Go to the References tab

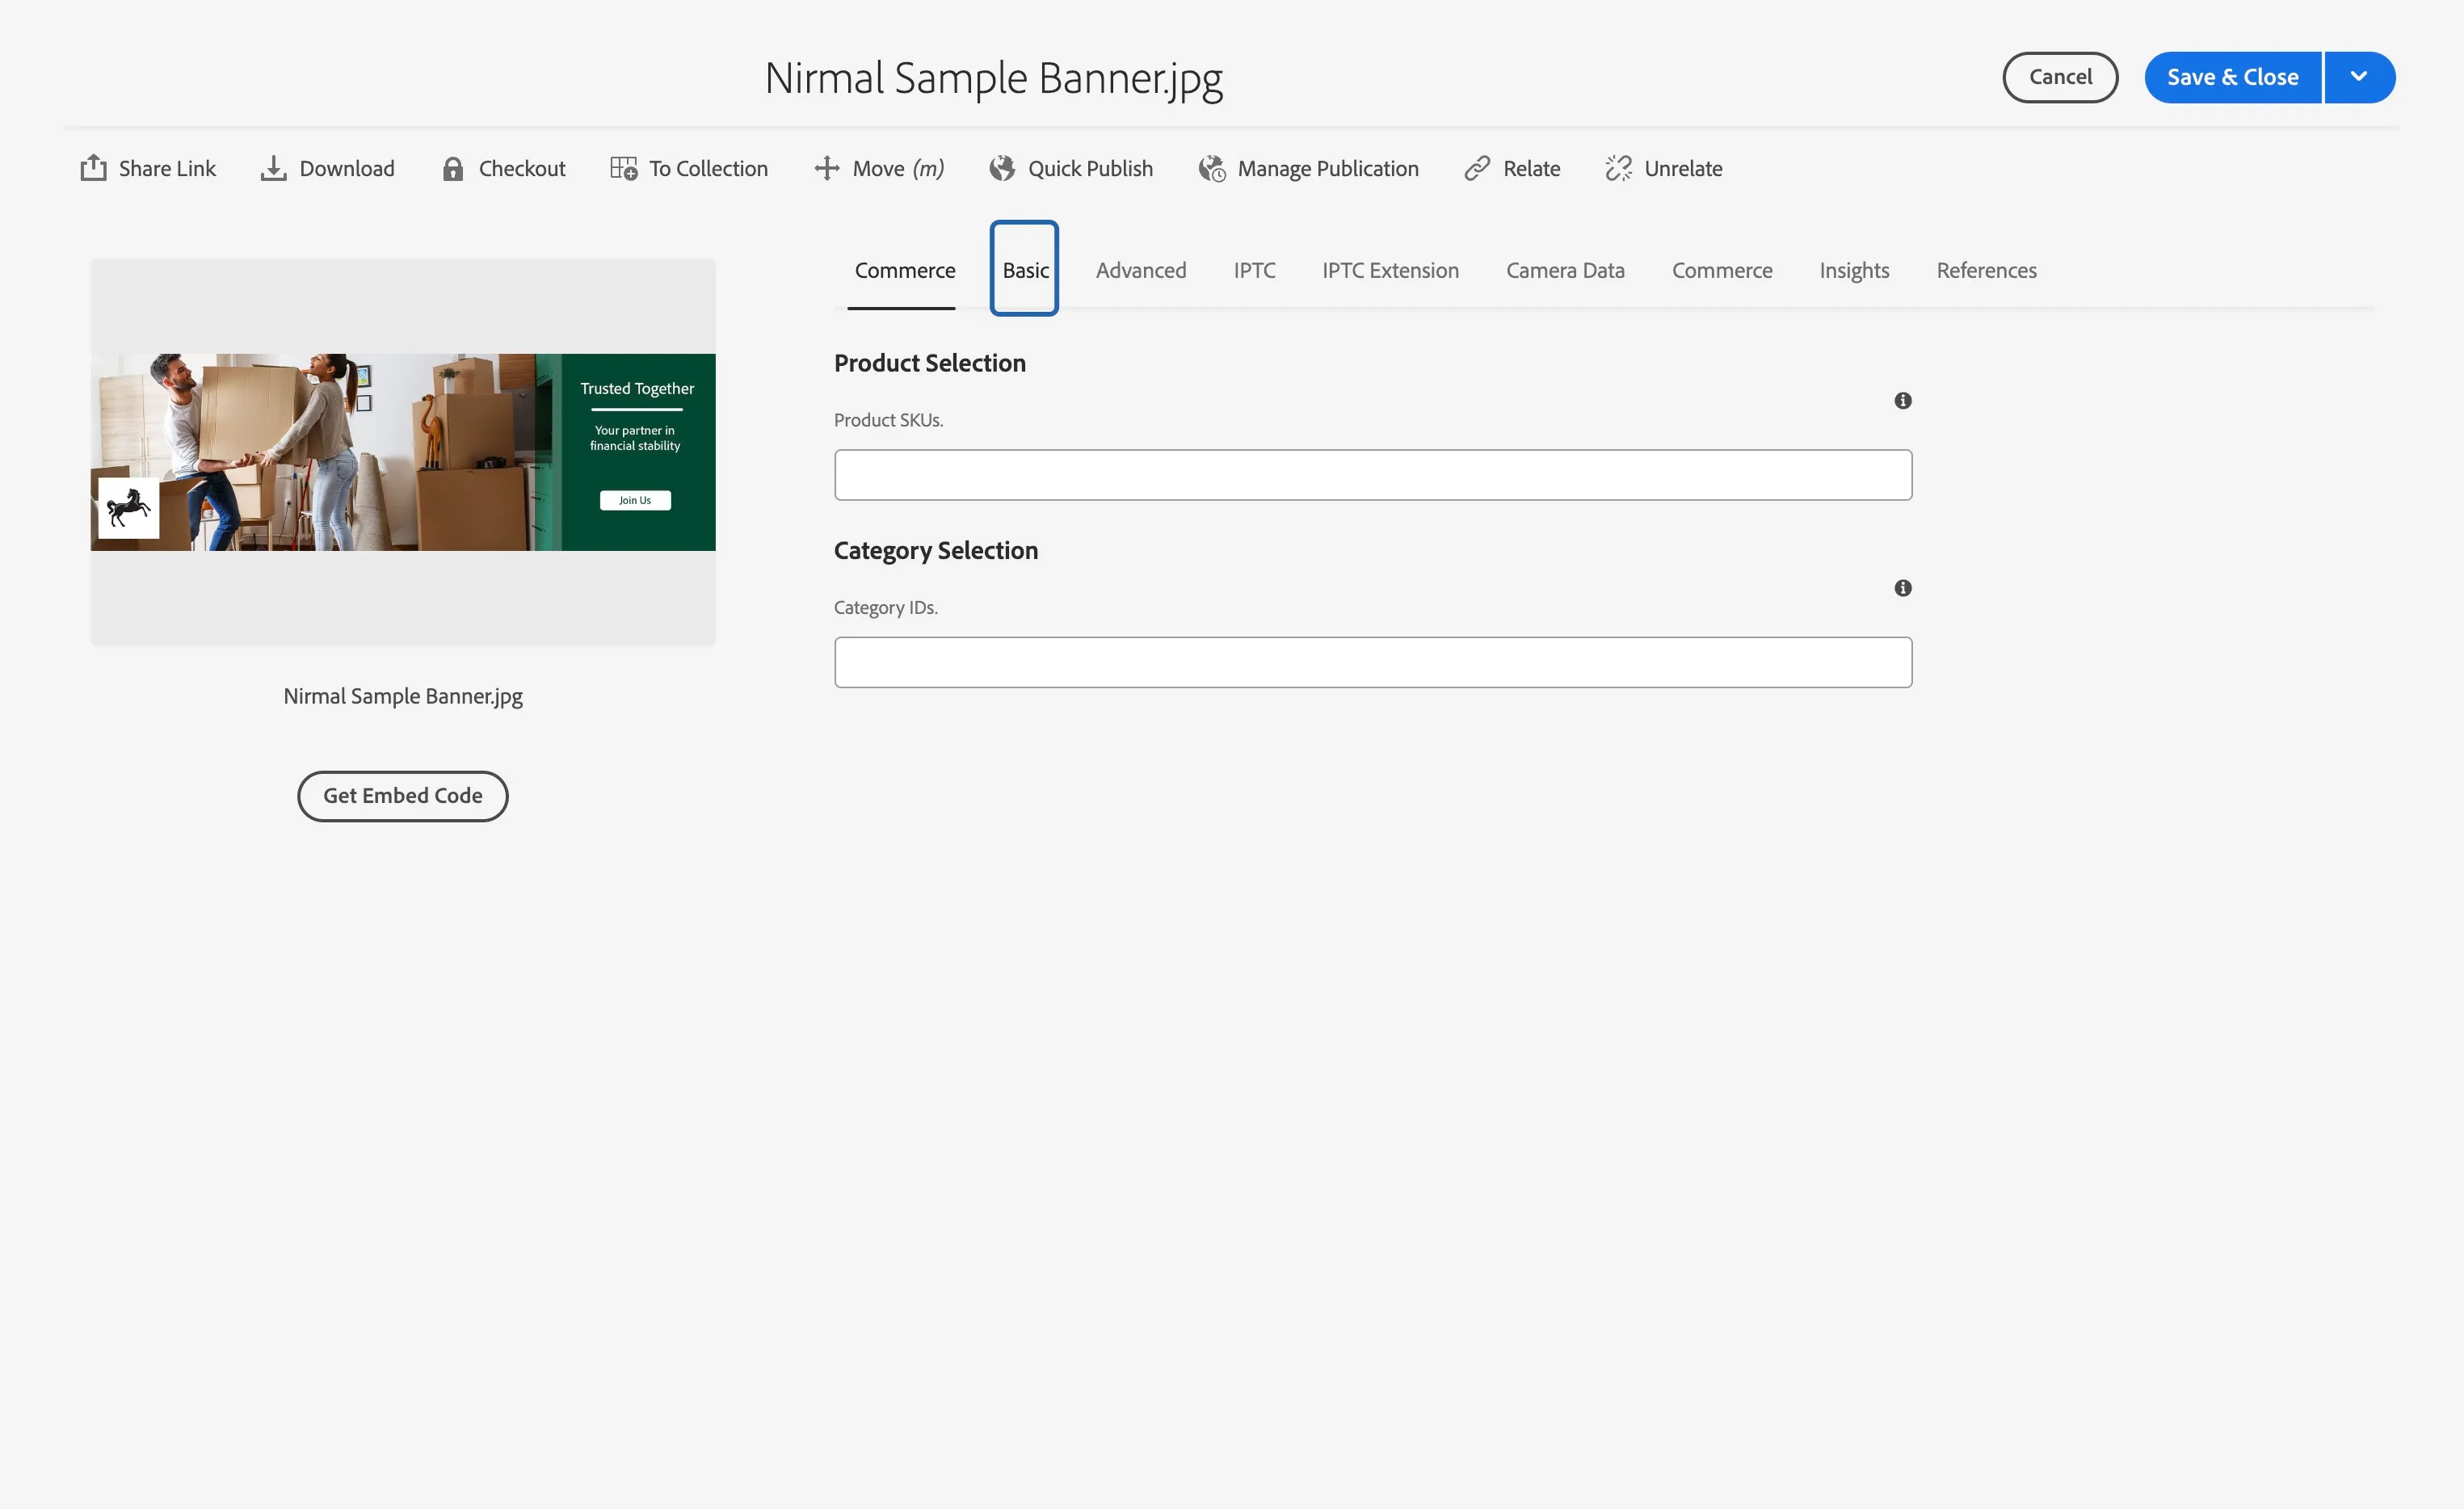[1986, 270]
